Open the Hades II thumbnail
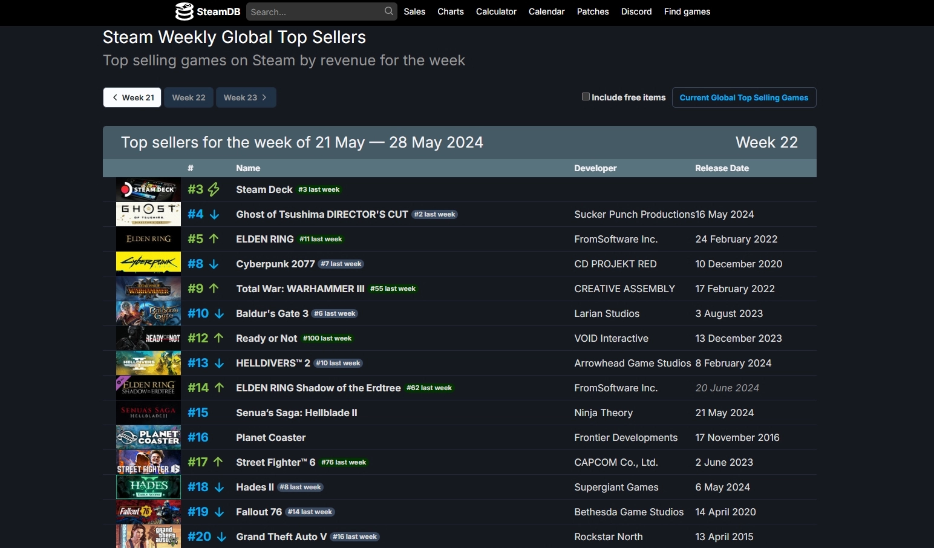 click(x=148, y=487)
